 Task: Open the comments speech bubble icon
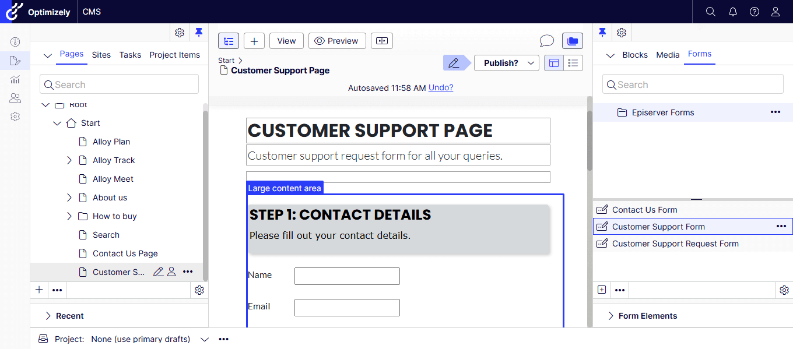(546, 41)
